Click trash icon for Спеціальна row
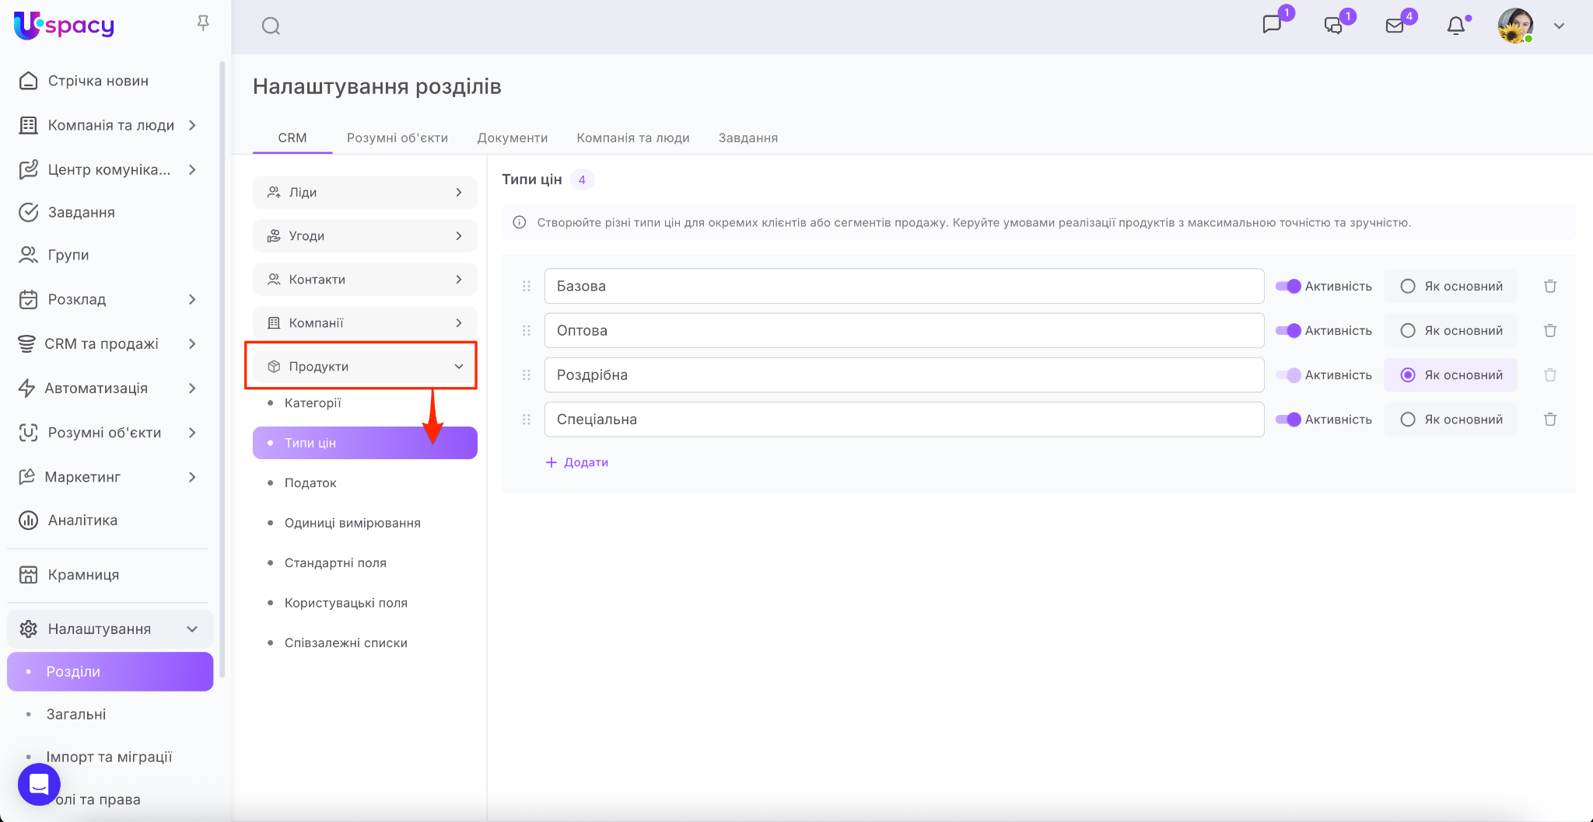The image size is (1593, 822). click(x=1549, y=420)
